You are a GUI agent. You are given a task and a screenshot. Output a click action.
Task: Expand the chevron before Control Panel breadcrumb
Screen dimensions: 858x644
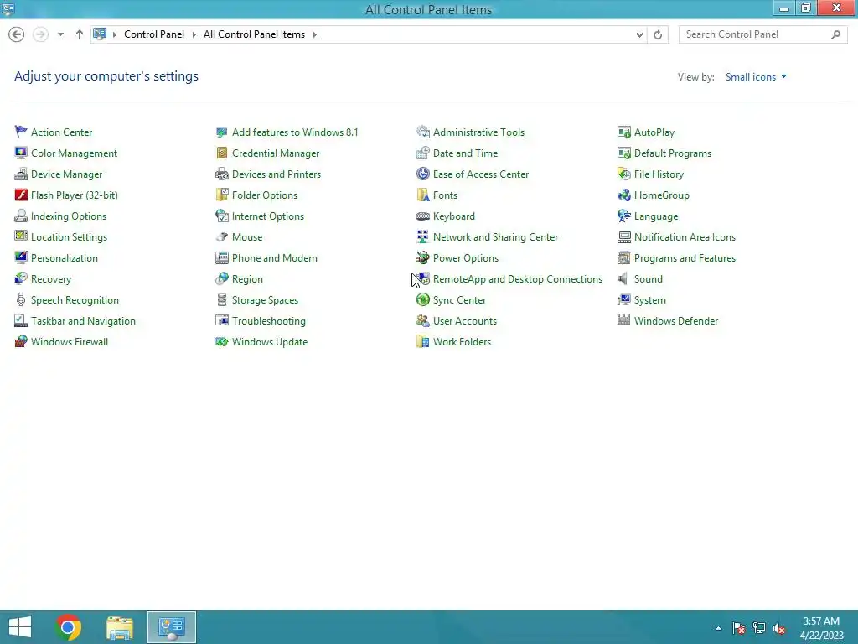tap(114, 34)
